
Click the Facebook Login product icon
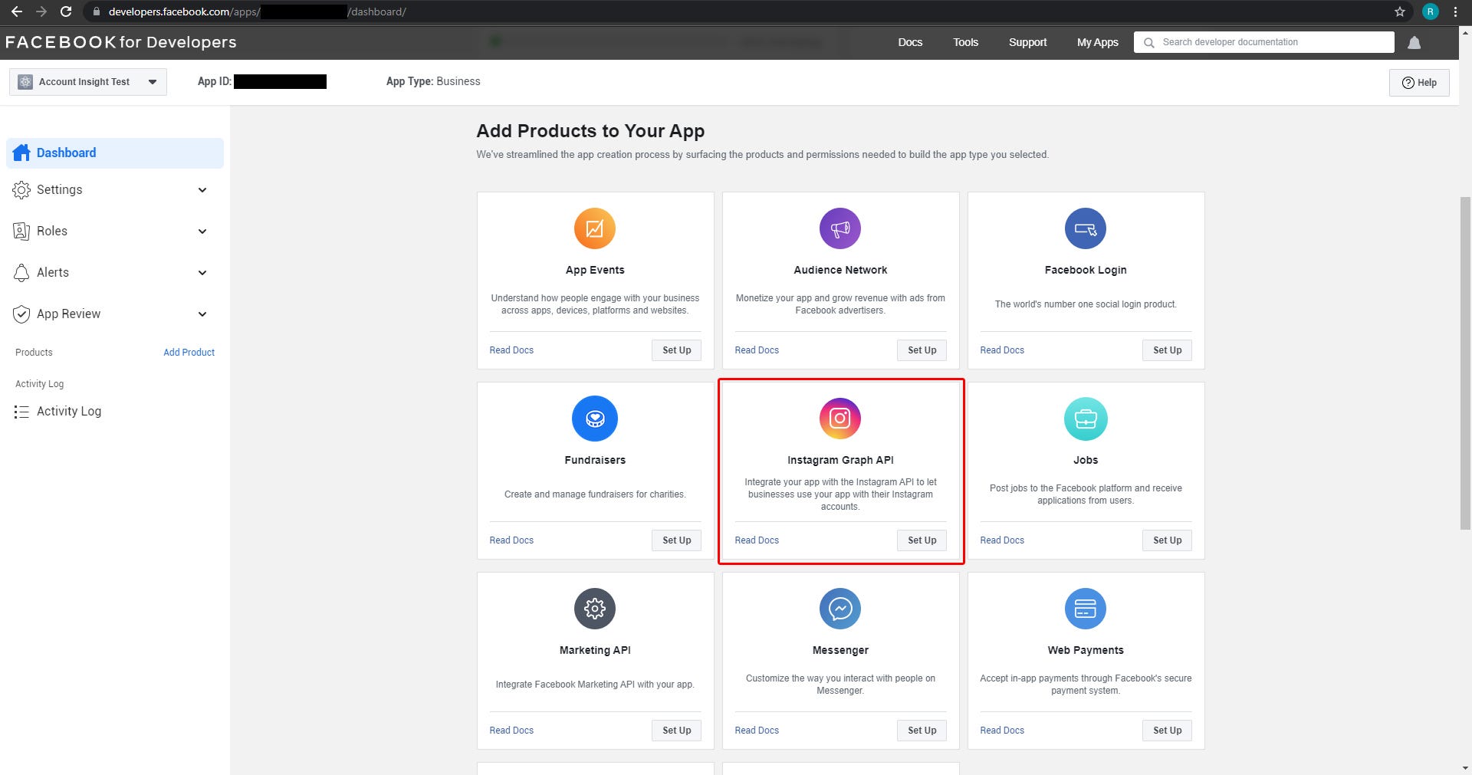tap(1086, 228)
